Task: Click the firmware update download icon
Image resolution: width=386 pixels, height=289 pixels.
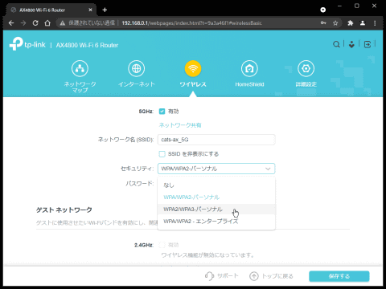Action: [x=351, y=44]
